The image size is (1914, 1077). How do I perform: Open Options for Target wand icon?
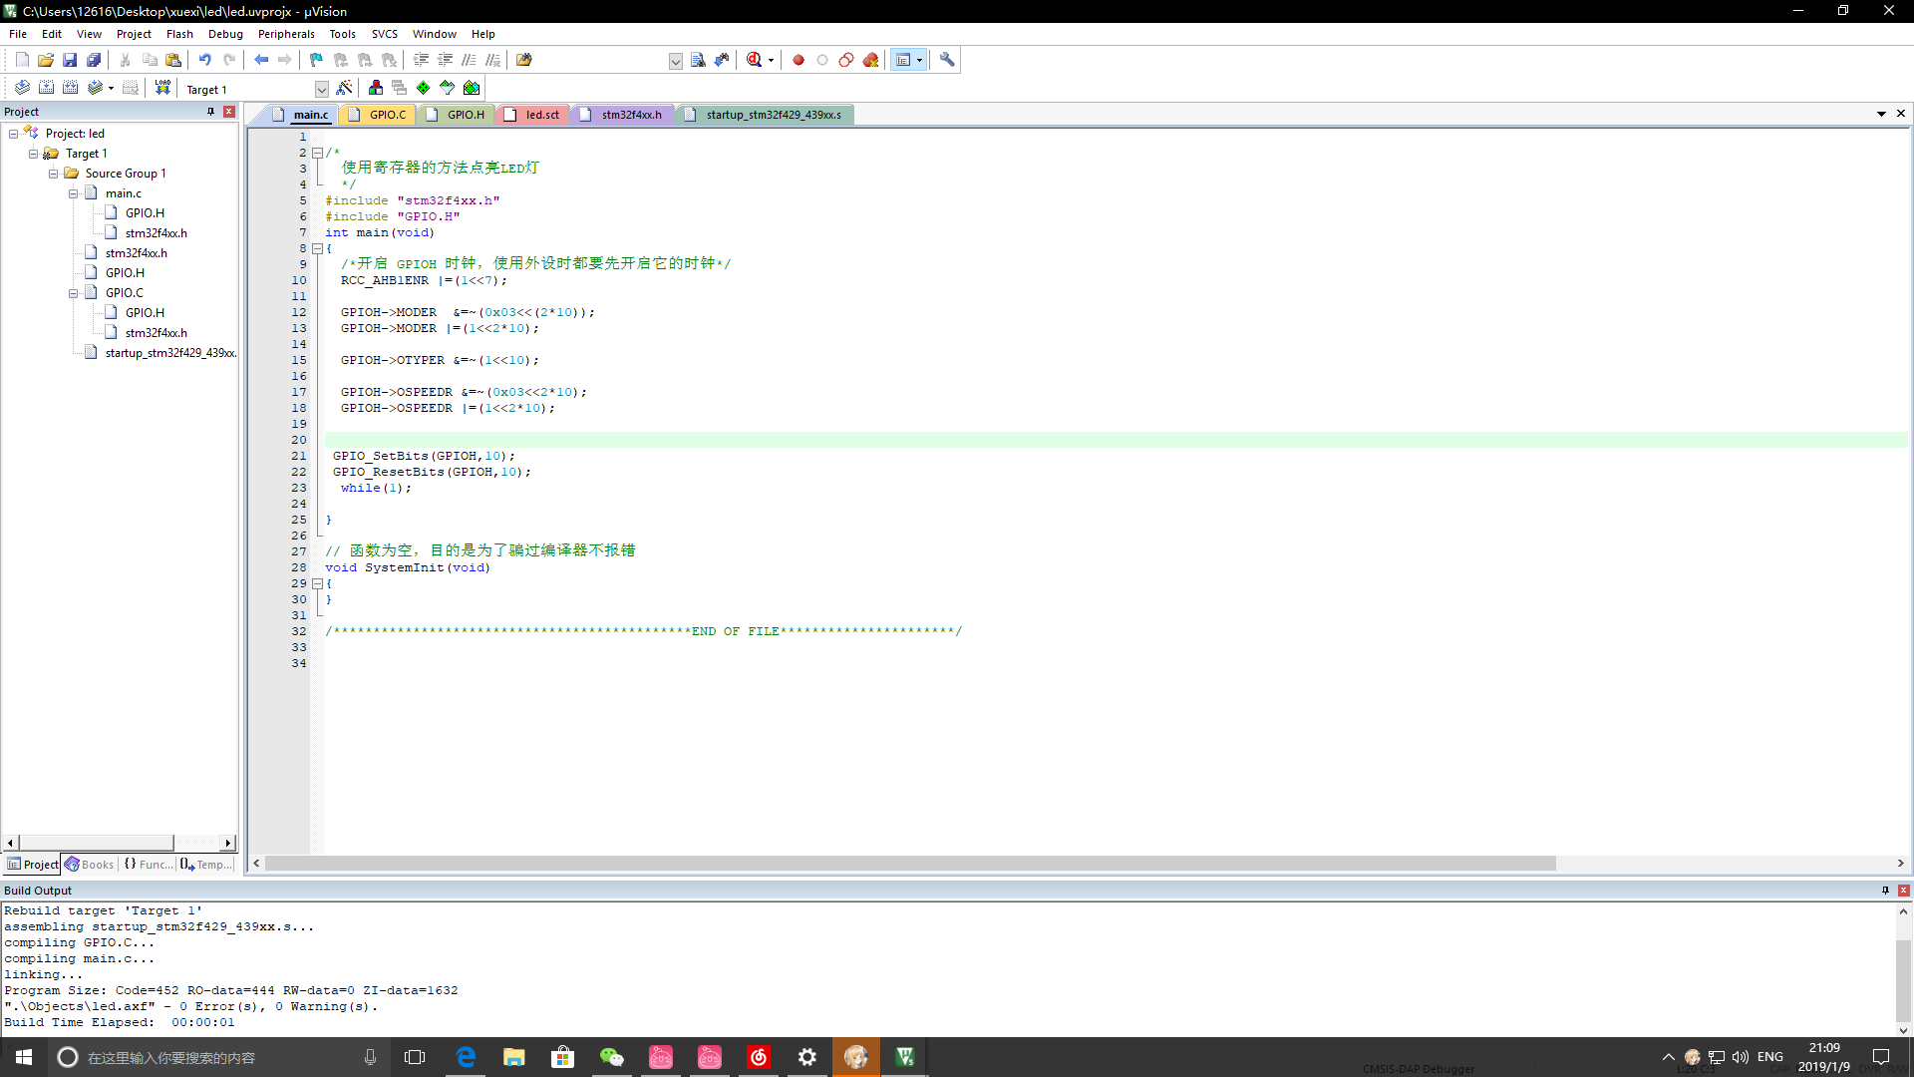point(345,88)
